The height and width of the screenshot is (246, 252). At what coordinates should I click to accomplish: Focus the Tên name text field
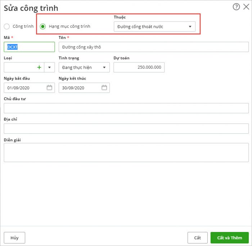pyautogui.click(x=153, y=47)
